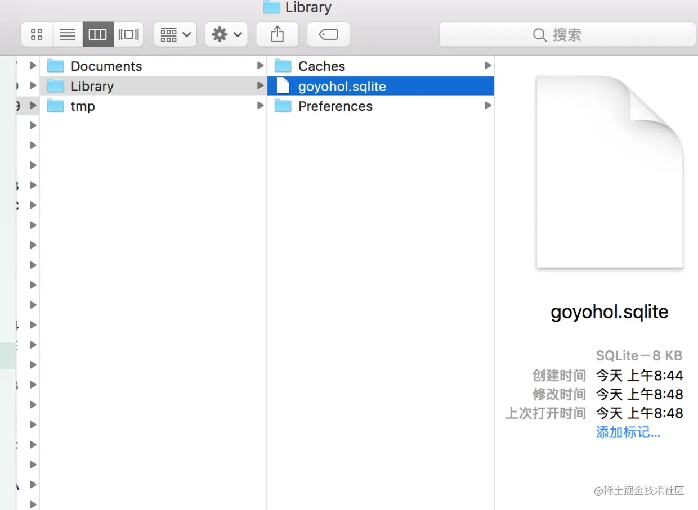This screenshot has width=698, height=510.
Task: Open the Caches folder
Action: [x=381, y=66]
